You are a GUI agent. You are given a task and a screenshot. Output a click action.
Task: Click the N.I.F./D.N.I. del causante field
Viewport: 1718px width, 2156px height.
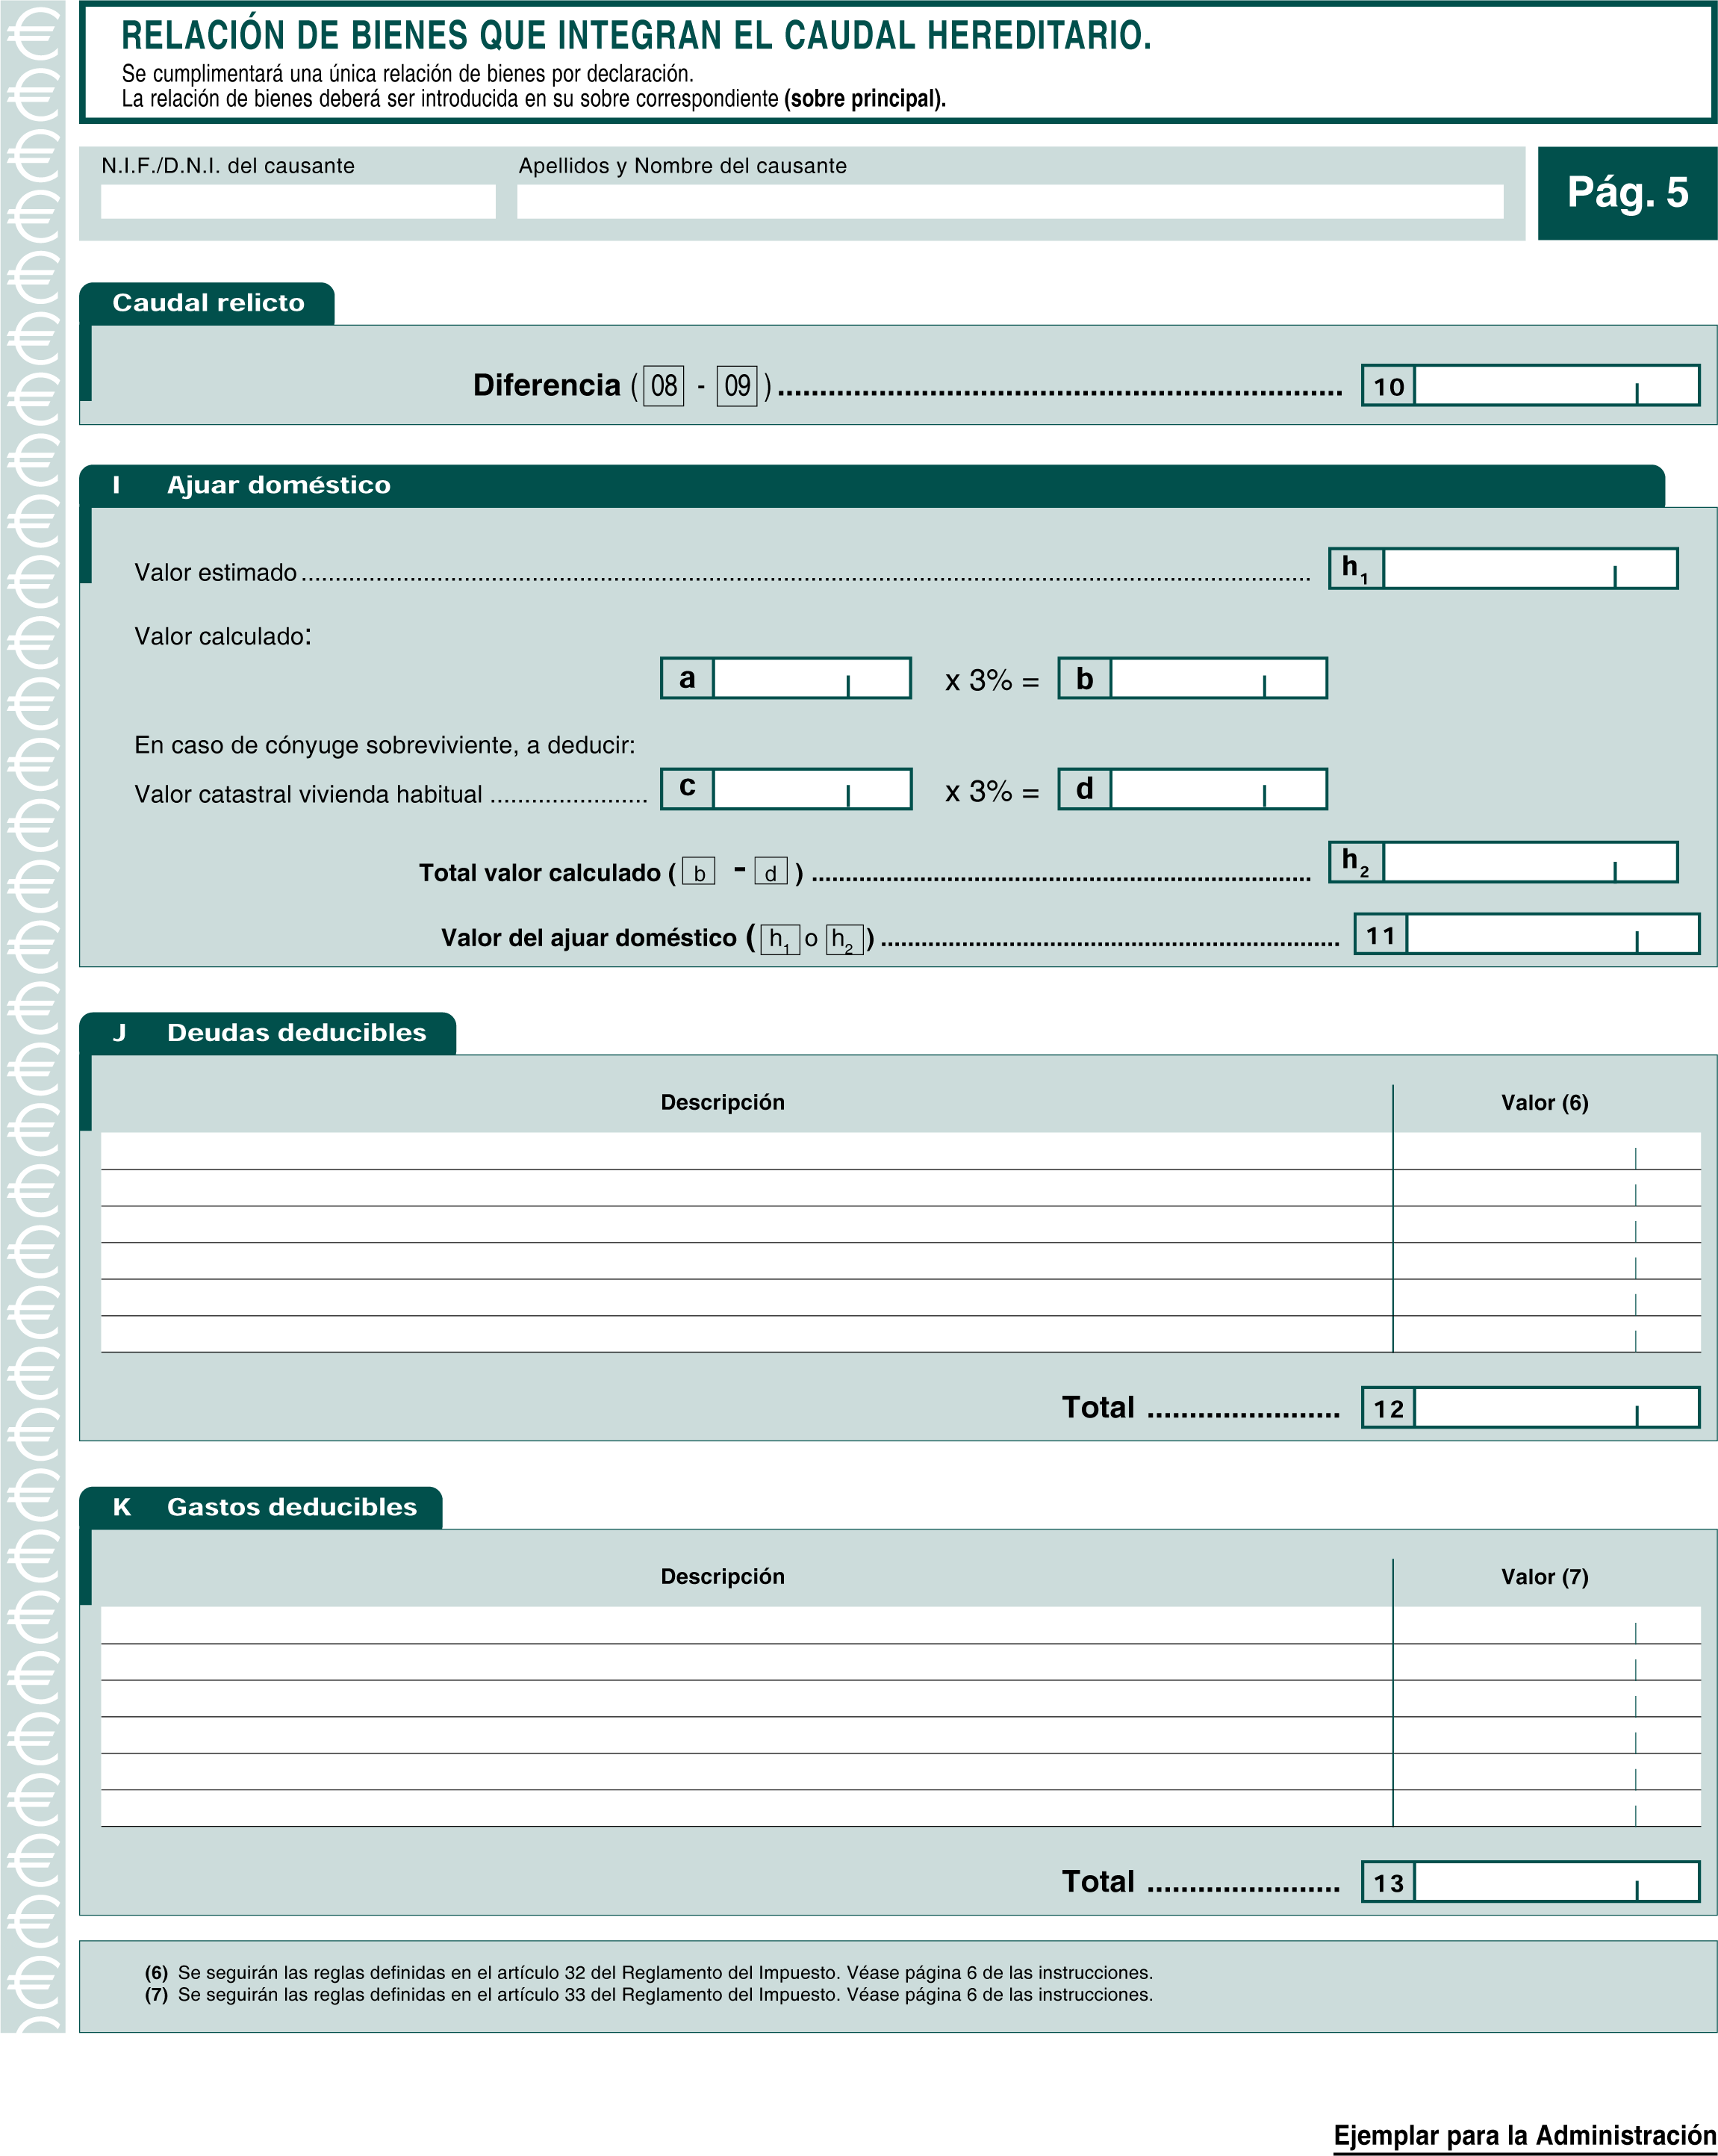(x=298, y=201)
